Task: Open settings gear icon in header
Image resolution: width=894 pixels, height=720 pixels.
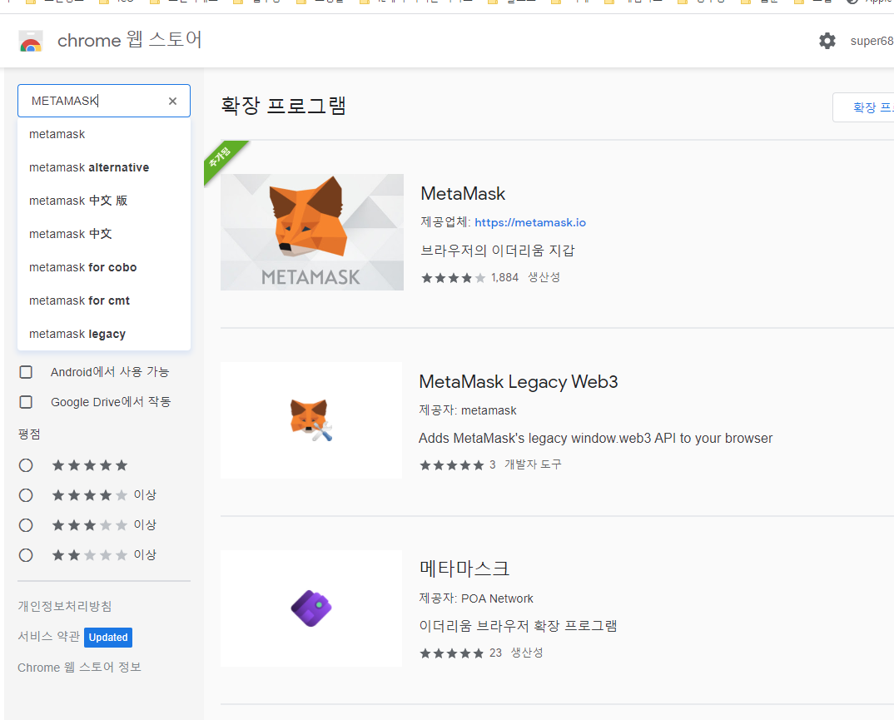Action: pos(827,41)
